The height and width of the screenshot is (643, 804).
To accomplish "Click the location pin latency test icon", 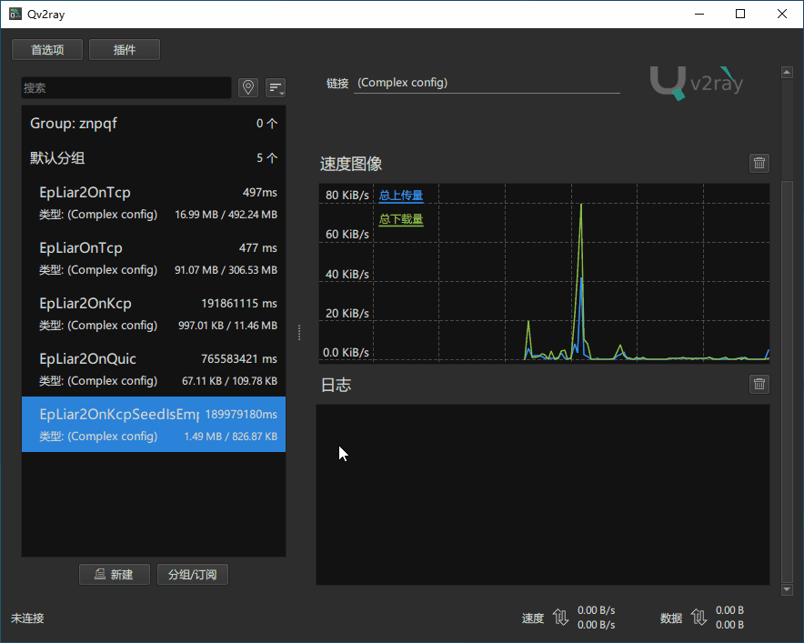I will coord(247,87).
